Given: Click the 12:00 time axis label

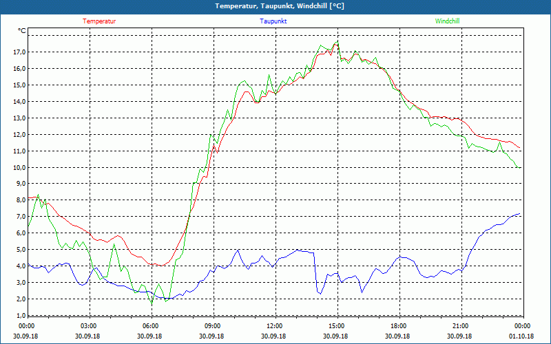Looking at the screenshot, I should tap(275, 326).
